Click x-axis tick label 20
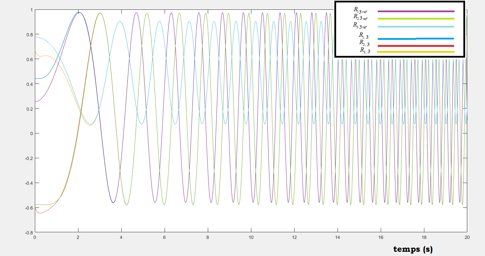This screenshot has height=256, width=485. [467, 237]
